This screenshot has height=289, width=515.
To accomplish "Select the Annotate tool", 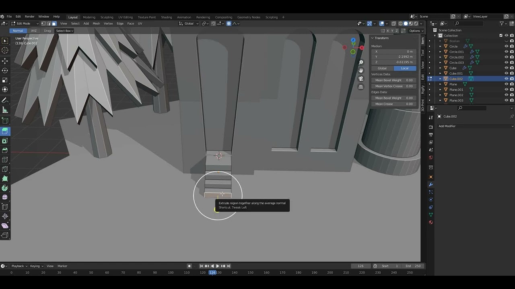I will (5, 100).
